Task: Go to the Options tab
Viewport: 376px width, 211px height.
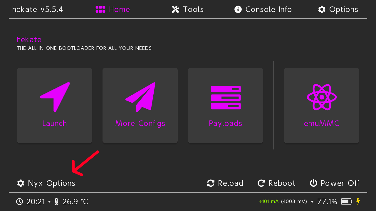Action: pos(338,9)
